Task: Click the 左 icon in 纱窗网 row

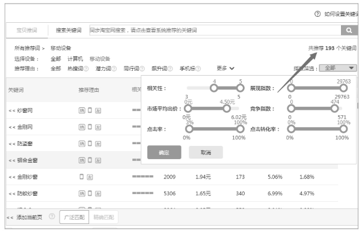Action: click(98, 111)
